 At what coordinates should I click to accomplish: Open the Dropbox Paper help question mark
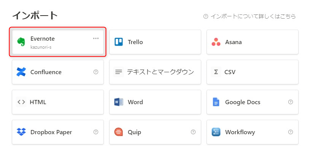[x=96, y=132]
